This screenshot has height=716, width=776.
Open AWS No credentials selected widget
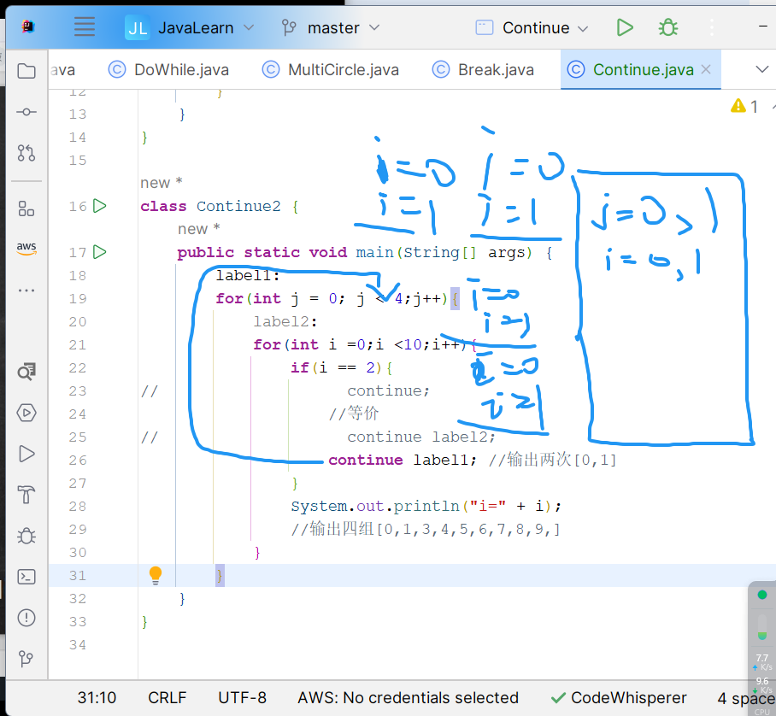coord(408,698)
